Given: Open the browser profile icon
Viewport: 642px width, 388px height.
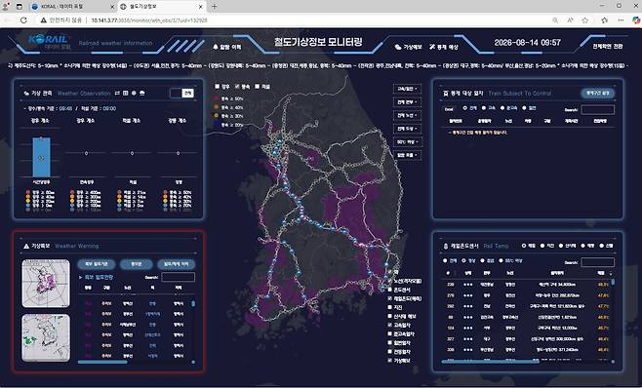Looking at the screenshot, I should (x=6, y=7).
